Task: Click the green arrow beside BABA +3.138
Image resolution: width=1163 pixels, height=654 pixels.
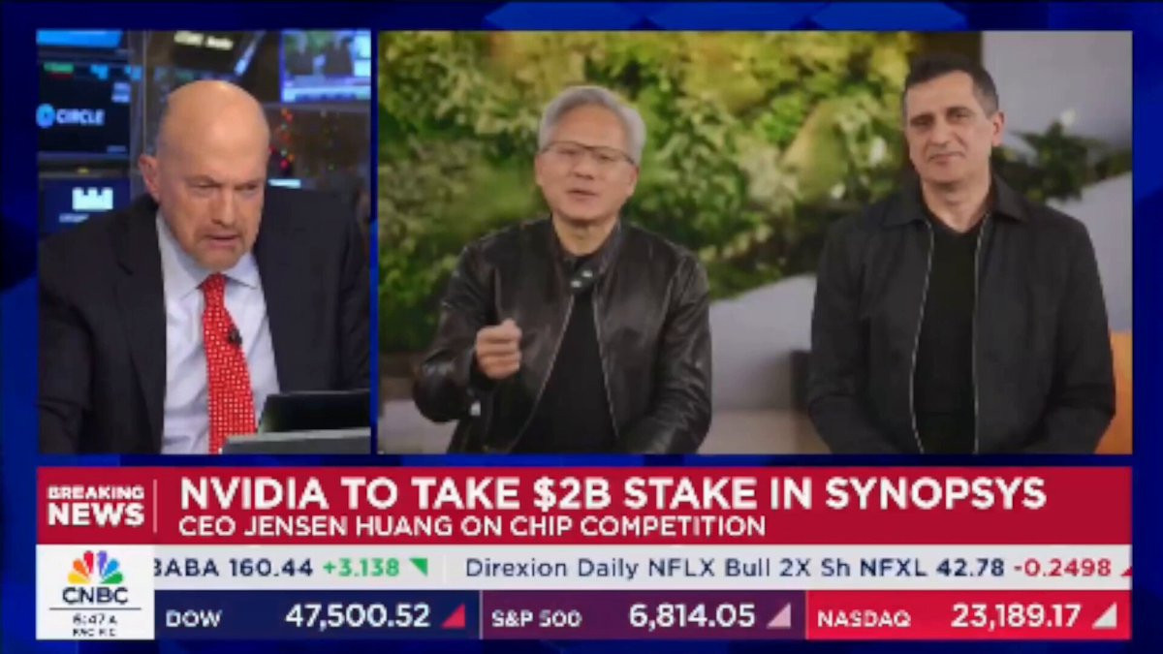Action: click(419, 567)
